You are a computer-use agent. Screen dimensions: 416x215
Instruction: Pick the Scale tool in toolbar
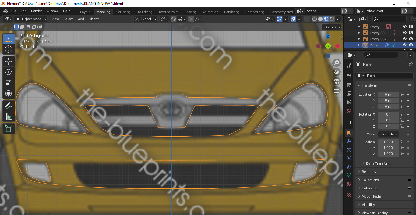(9, 83)
